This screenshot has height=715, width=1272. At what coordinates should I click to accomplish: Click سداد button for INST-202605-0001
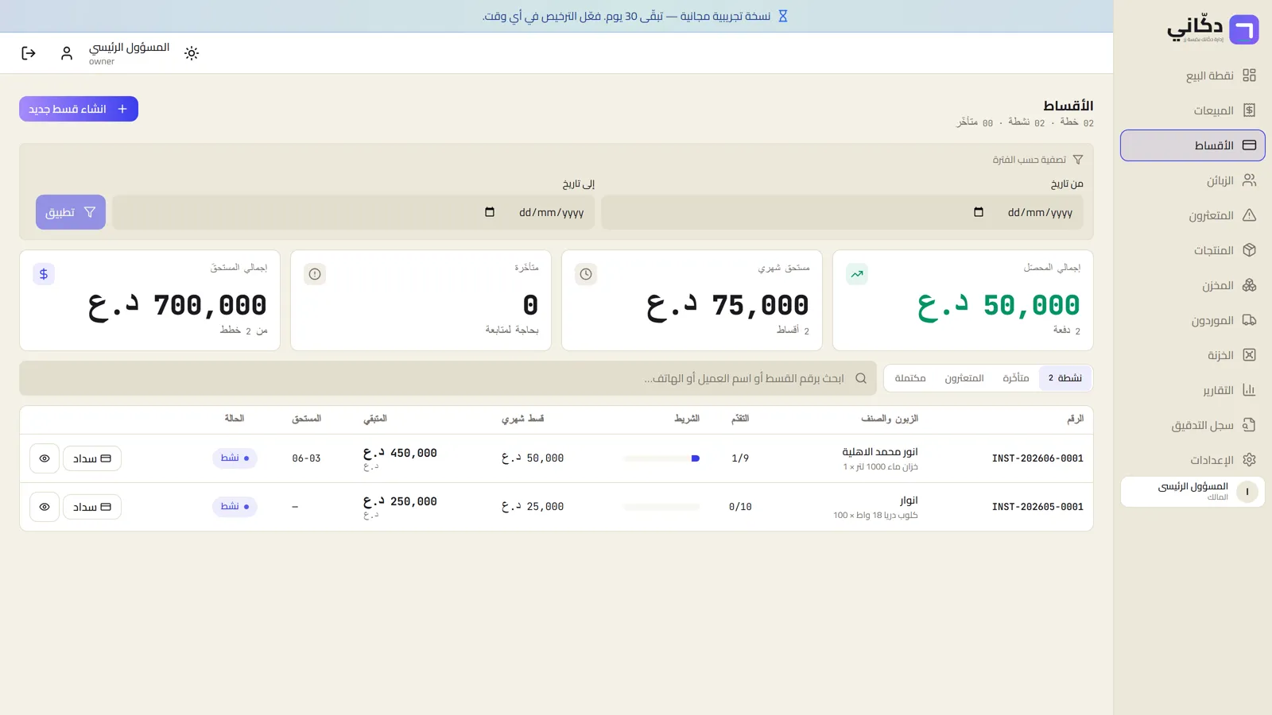92,507
